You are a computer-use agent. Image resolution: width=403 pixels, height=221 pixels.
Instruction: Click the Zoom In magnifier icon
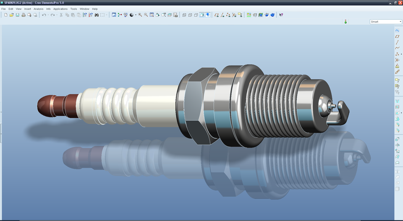140,15
